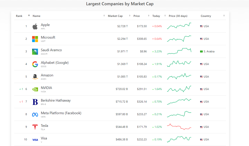Click the Microsoft logo icon
Screen dimensions: 249x146
tap(35, 39)
